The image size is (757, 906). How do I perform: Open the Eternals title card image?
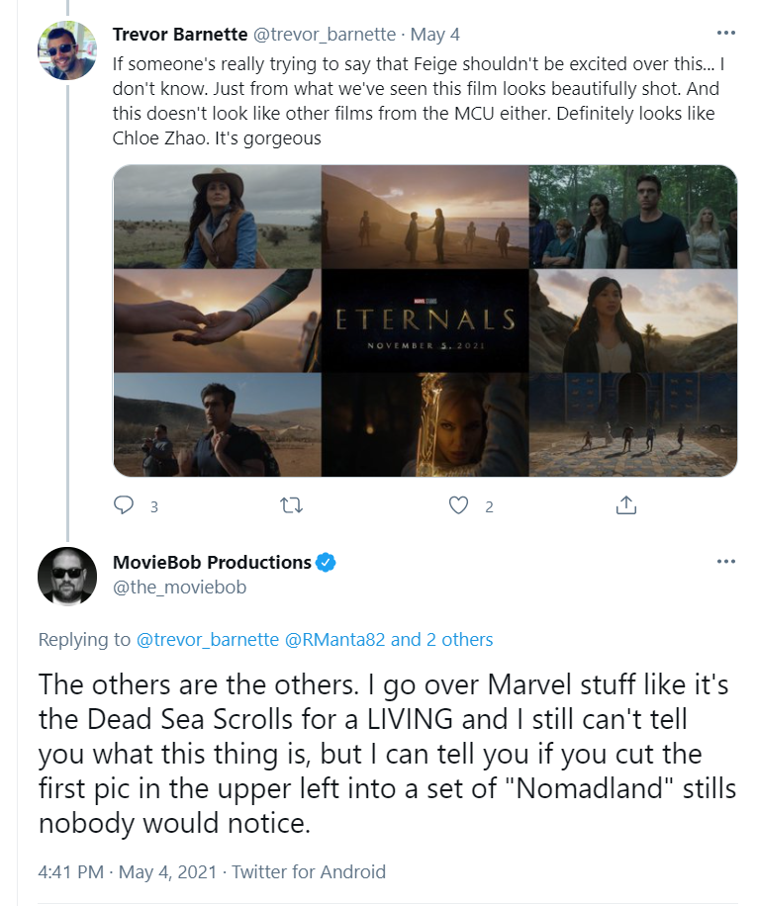[425, 320]
